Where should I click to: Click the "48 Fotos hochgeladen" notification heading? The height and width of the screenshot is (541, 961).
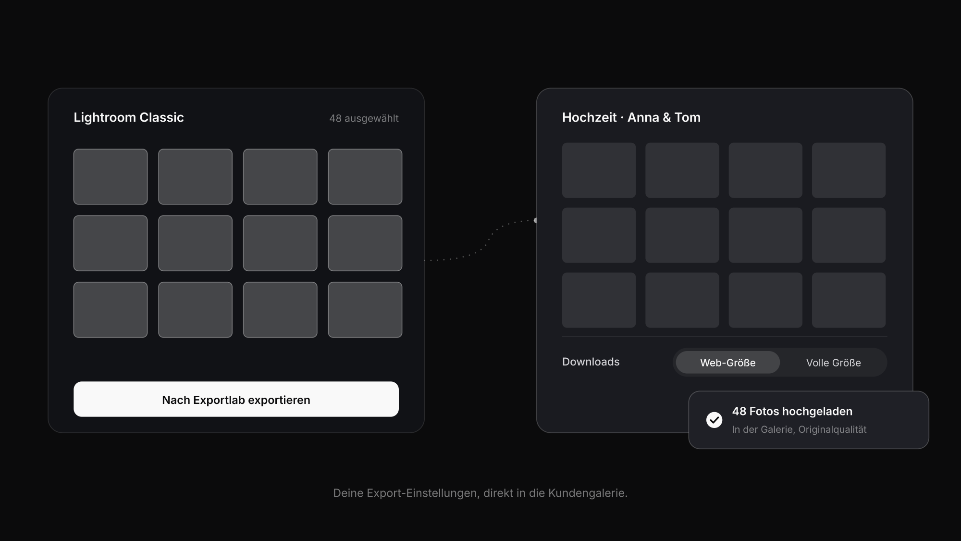pos(792,411)
